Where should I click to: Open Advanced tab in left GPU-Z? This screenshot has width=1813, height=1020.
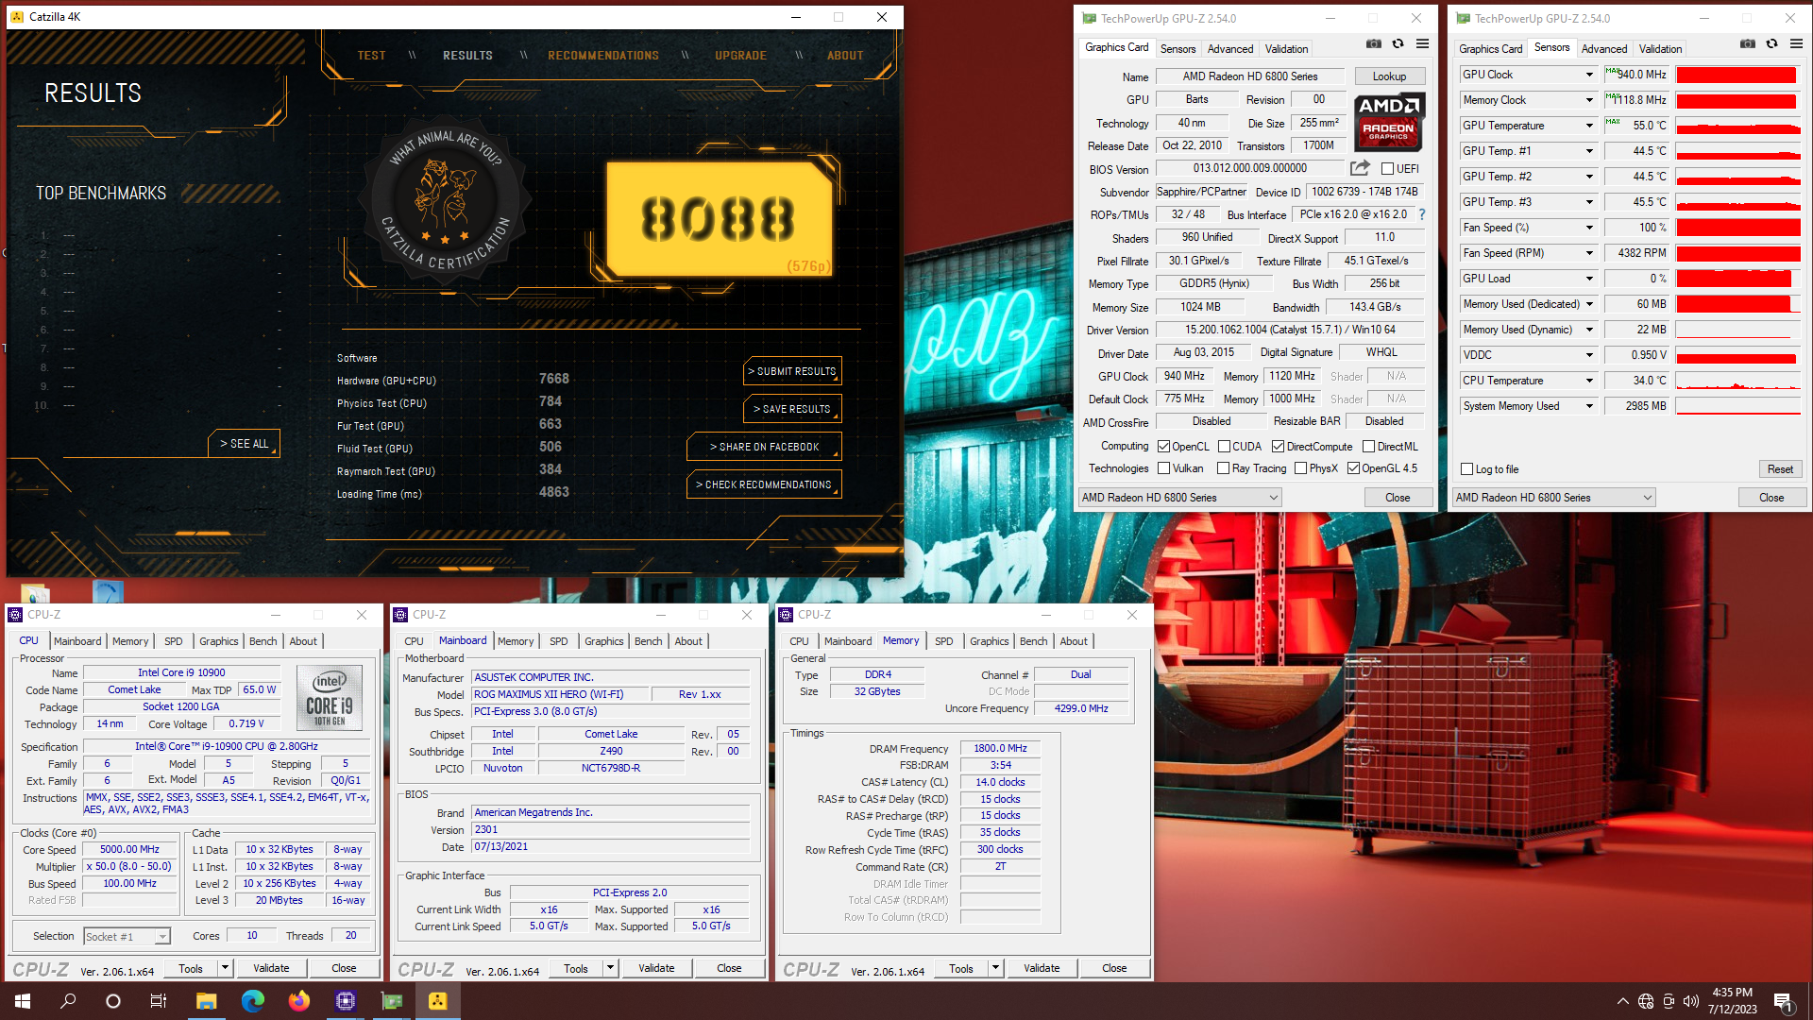(1230, 49)
